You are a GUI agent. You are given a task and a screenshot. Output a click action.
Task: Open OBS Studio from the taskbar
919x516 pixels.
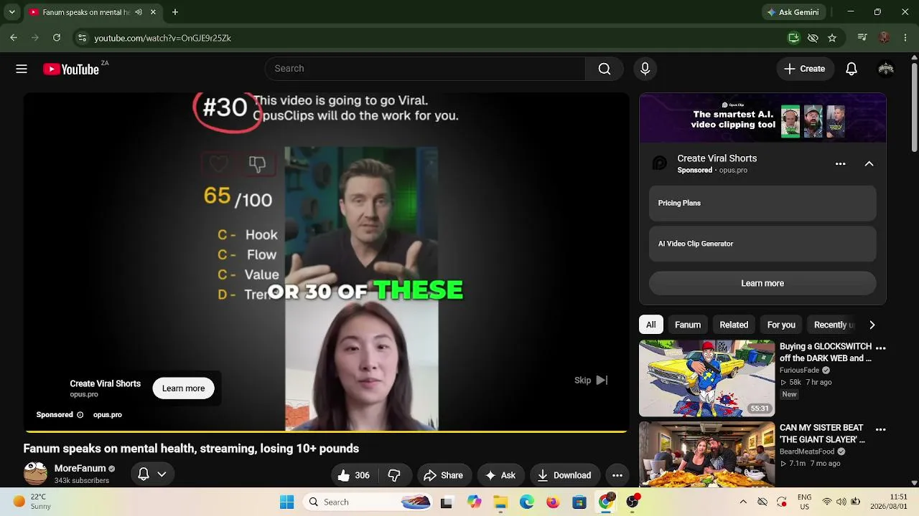pos(633,502)
